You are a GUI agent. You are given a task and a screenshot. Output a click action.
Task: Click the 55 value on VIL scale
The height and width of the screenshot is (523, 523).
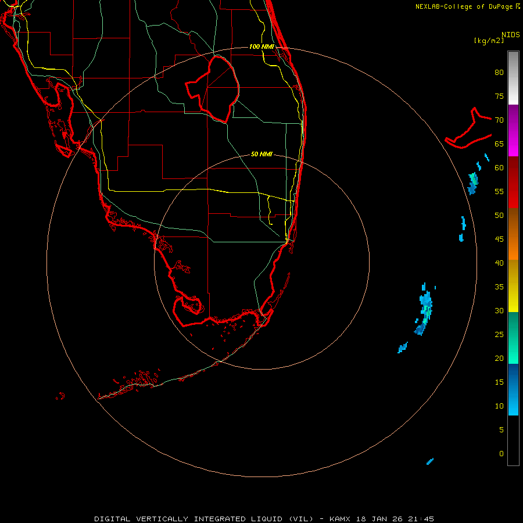coord(499,191)
